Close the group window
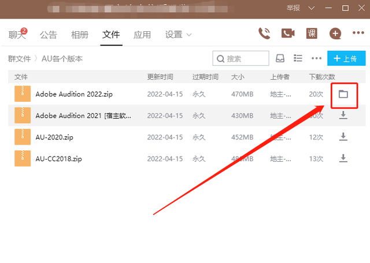The width and height of the screenshot is (370, 263). click(361, 8)
